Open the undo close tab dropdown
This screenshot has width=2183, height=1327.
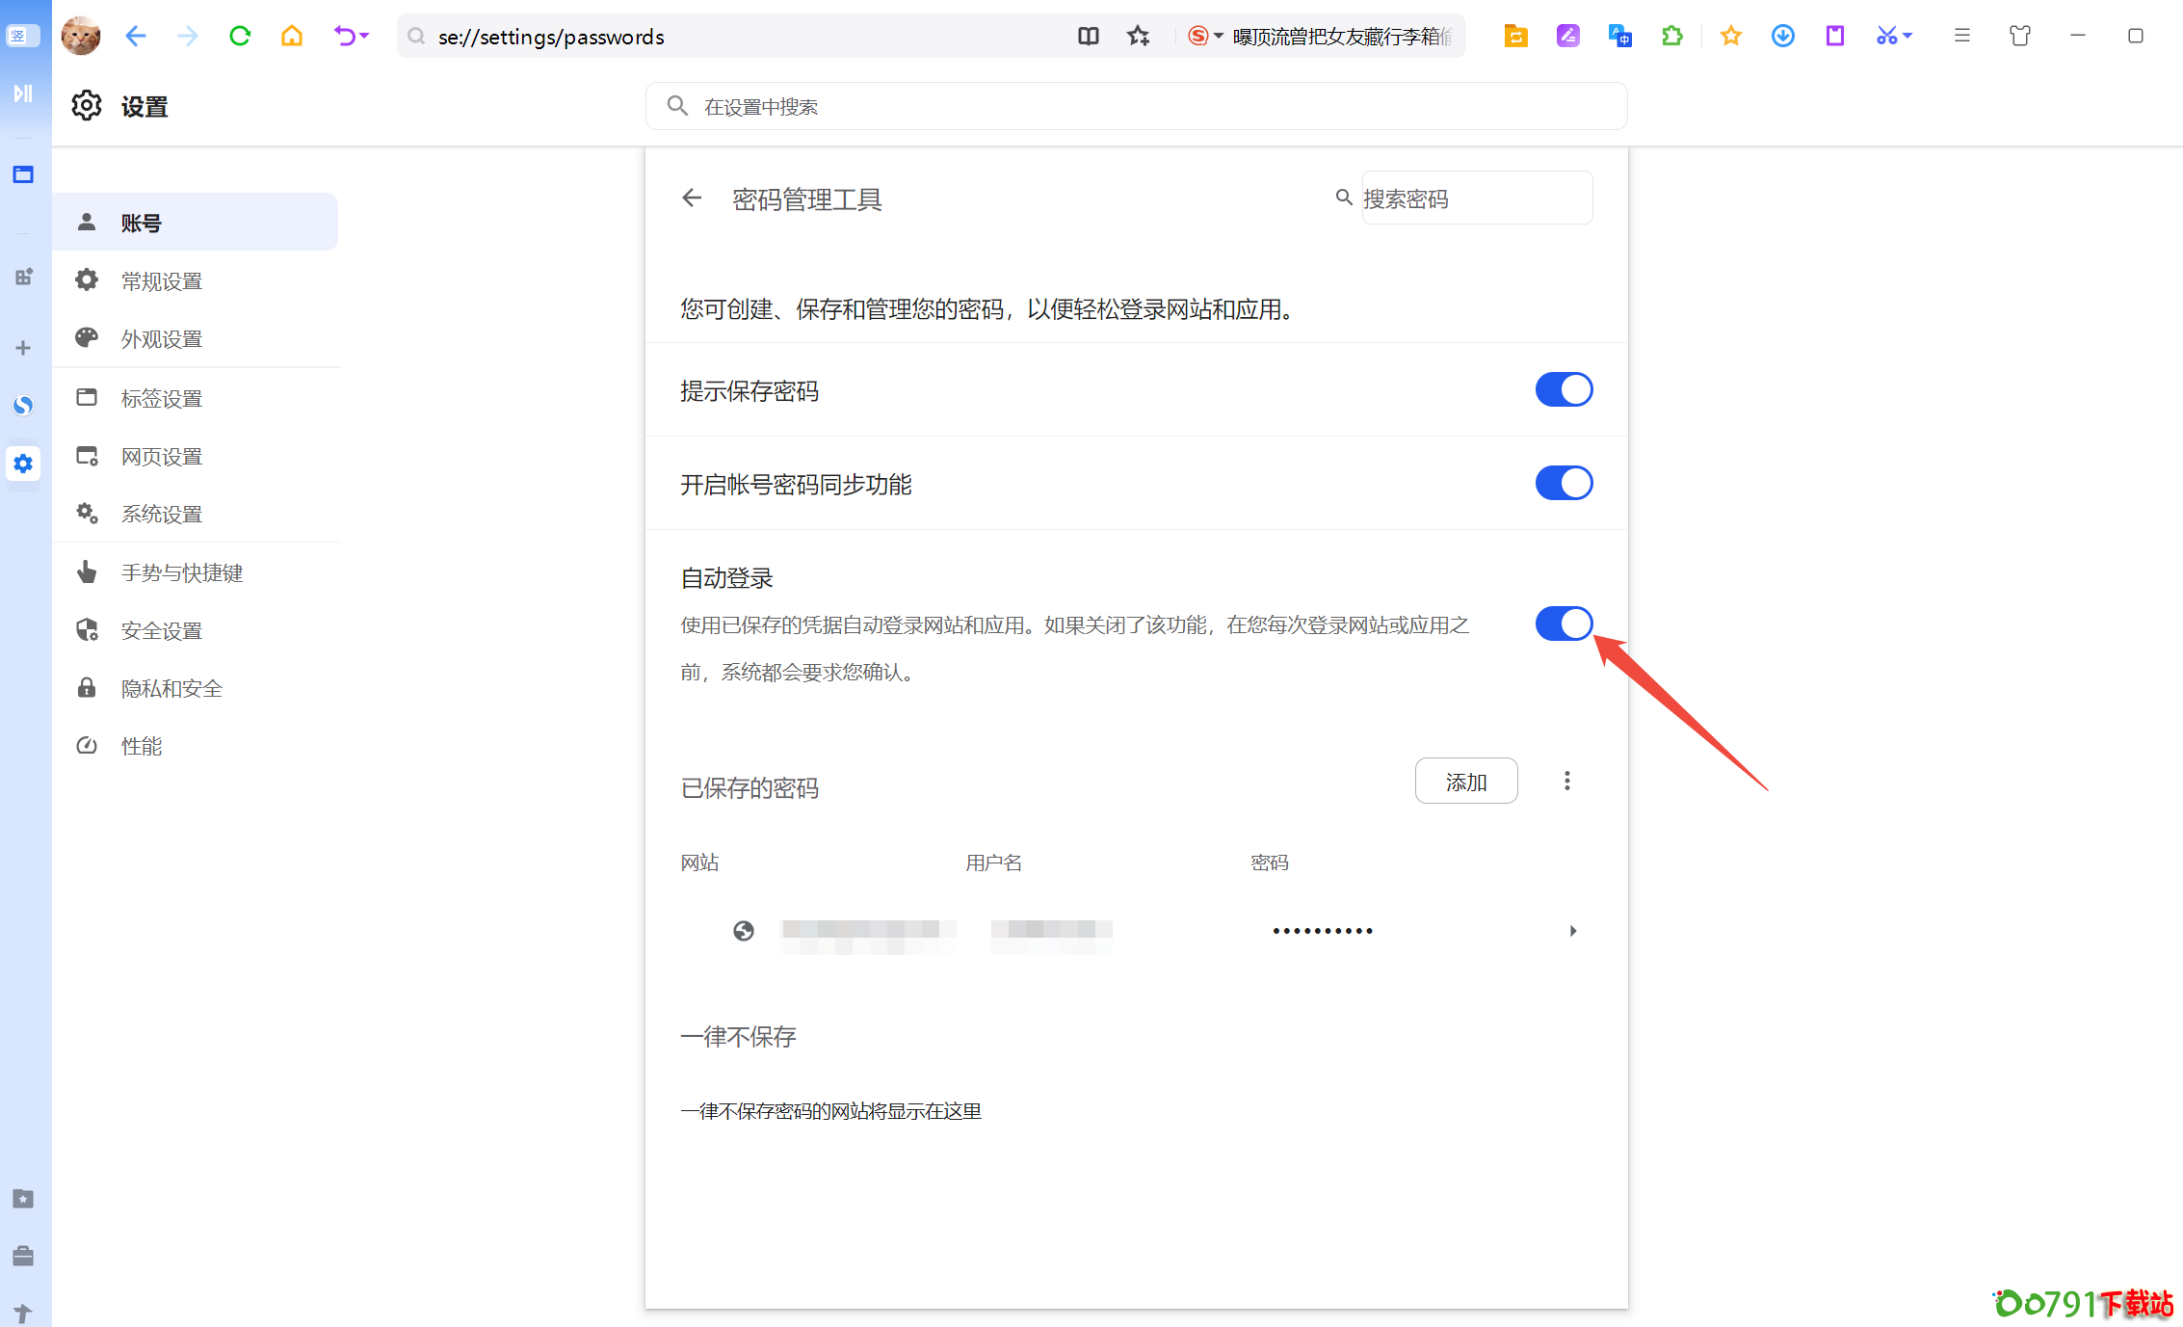coord(364,37)
